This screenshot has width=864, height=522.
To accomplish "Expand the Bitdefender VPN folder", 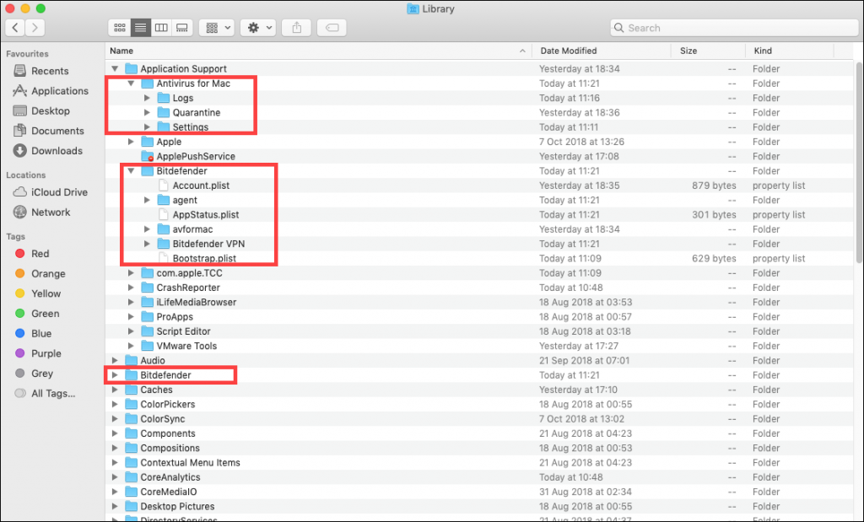I will click(147, 244).
